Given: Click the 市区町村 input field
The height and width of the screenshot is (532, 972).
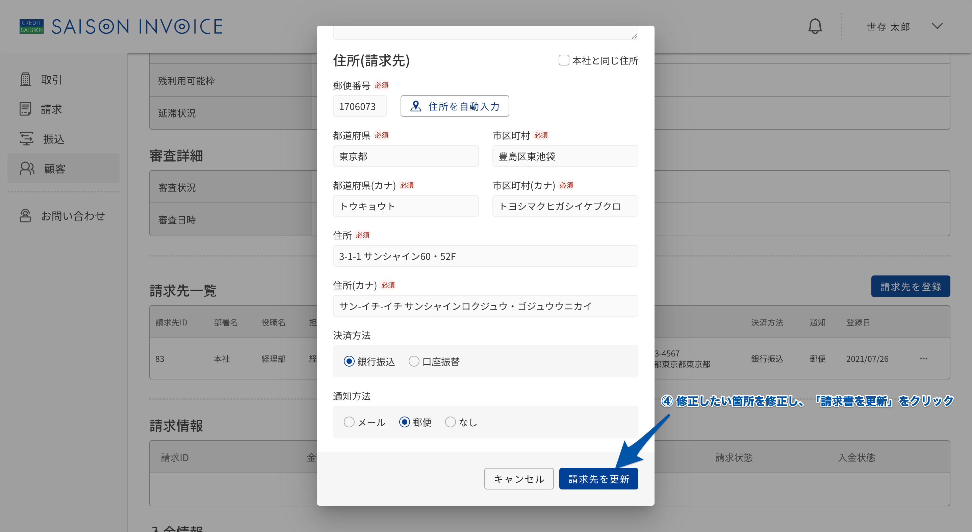Looking at the screenshot, I should coord(565,156).
